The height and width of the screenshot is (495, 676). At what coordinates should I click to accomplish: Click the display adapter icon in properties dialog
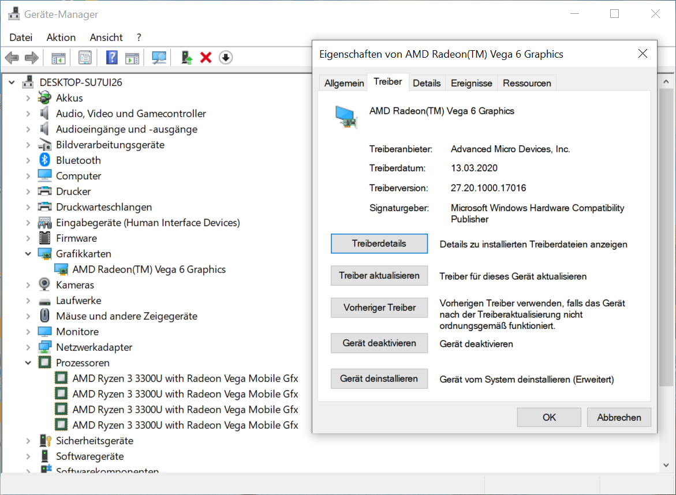(x=346, y=117)
